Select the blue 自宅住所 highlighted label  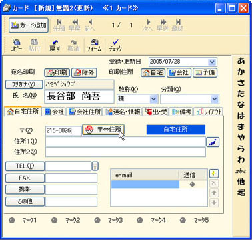point(176,130)
